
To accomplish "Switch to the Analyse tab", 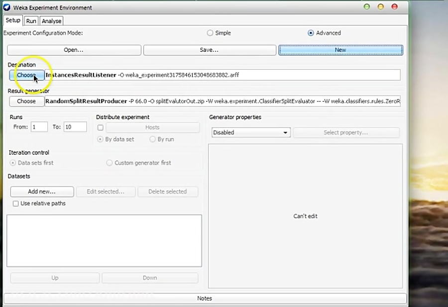I will click(51, 21).
